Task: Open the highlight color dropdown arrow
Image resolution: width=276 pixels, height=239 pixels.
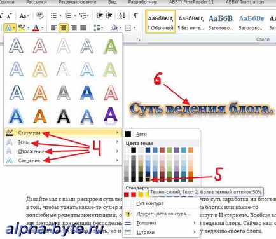Action: [28, 28]
